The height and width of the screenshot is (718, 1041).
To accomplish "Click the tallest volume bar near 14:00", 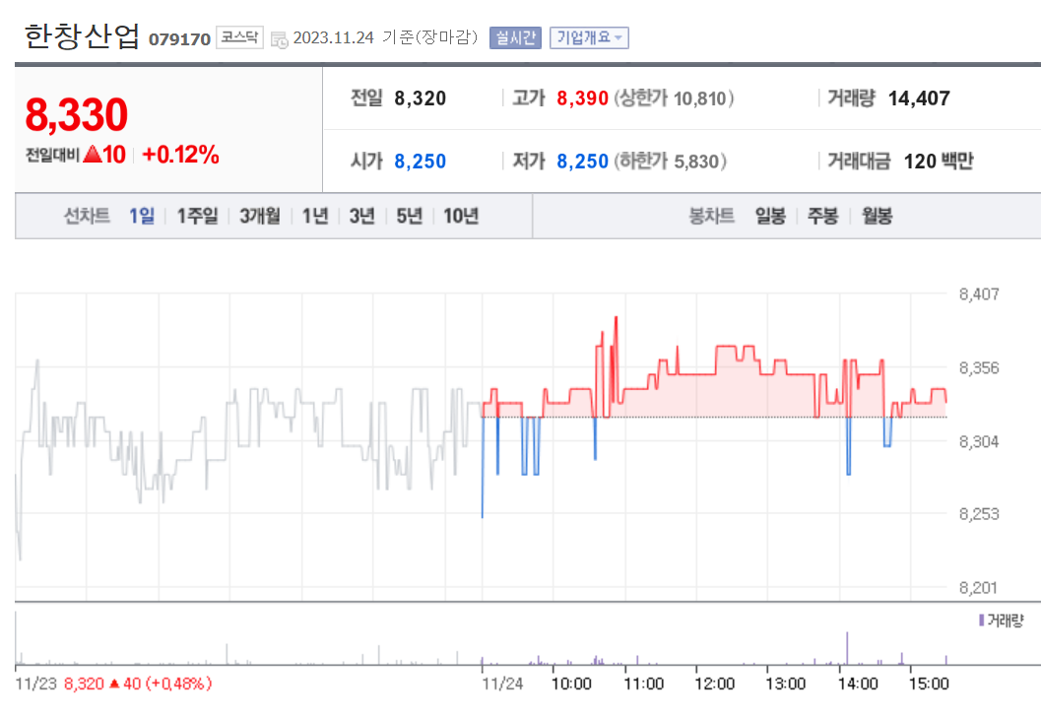I will tap(847, 648).
